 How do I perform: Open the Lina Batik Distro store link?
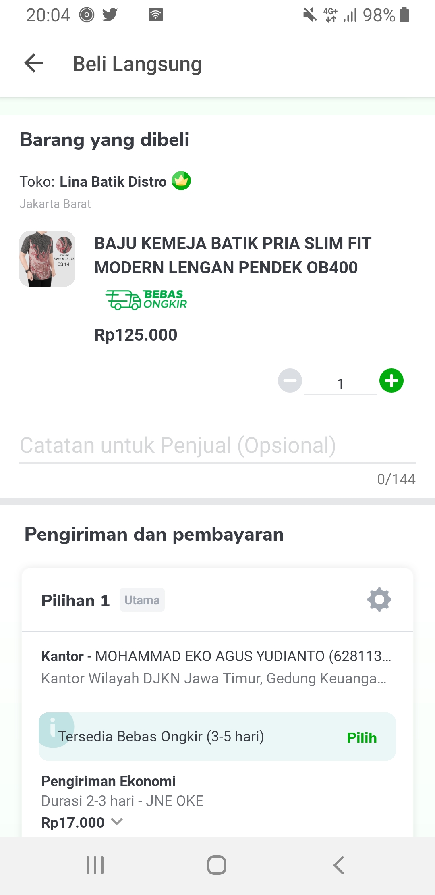coord(113,182)
